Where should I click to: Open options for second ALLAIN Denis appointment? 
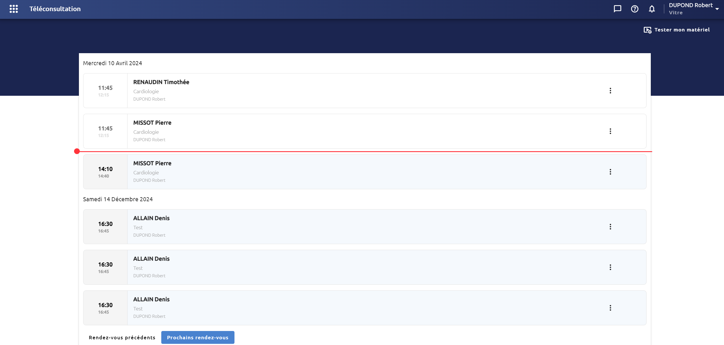click(610, 267)
